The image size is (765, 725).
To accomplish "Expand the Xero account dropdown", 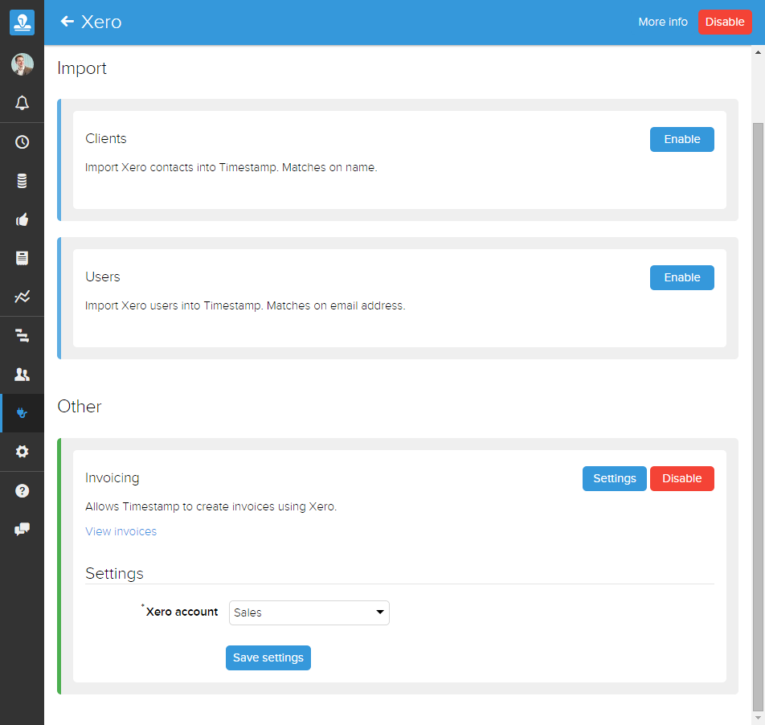I will coord(309,612).
